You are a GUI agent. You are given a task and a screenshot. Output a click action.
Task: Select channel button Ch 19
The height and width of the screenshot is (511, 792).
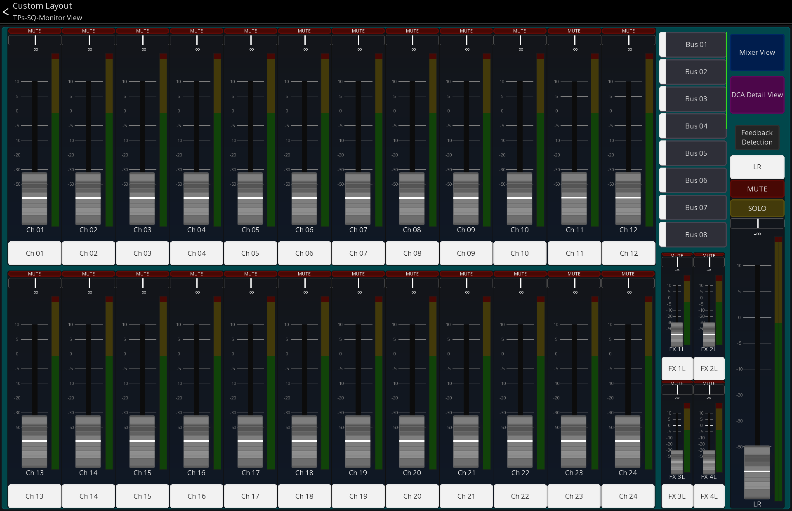(358, 496)
